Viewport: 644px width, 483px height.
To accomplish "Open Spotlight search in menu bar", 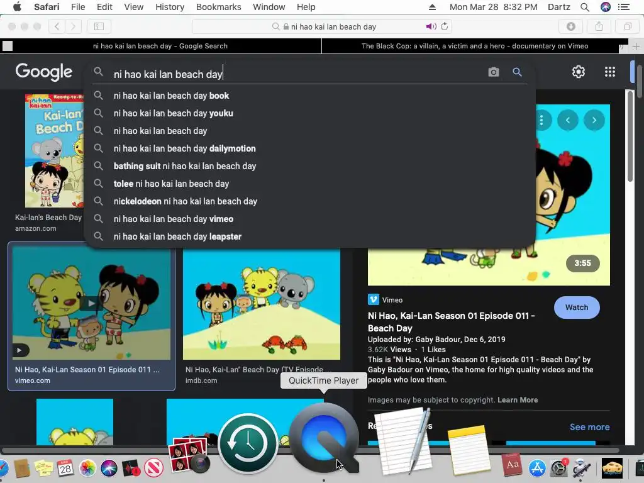I will coord(585,7).
